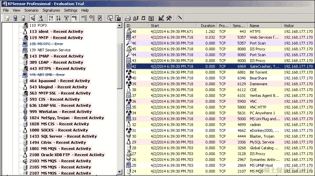The width and height of the screenshot is (315, 176).
Task: Select 143 IMAP Recent Activity node
Action: tap(56, 56)
